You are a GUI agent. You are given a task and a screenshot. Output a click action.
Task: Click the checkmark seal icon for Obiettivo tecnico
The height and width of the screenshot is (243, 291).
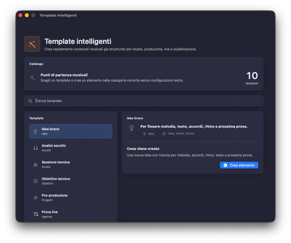coord(36,181)
